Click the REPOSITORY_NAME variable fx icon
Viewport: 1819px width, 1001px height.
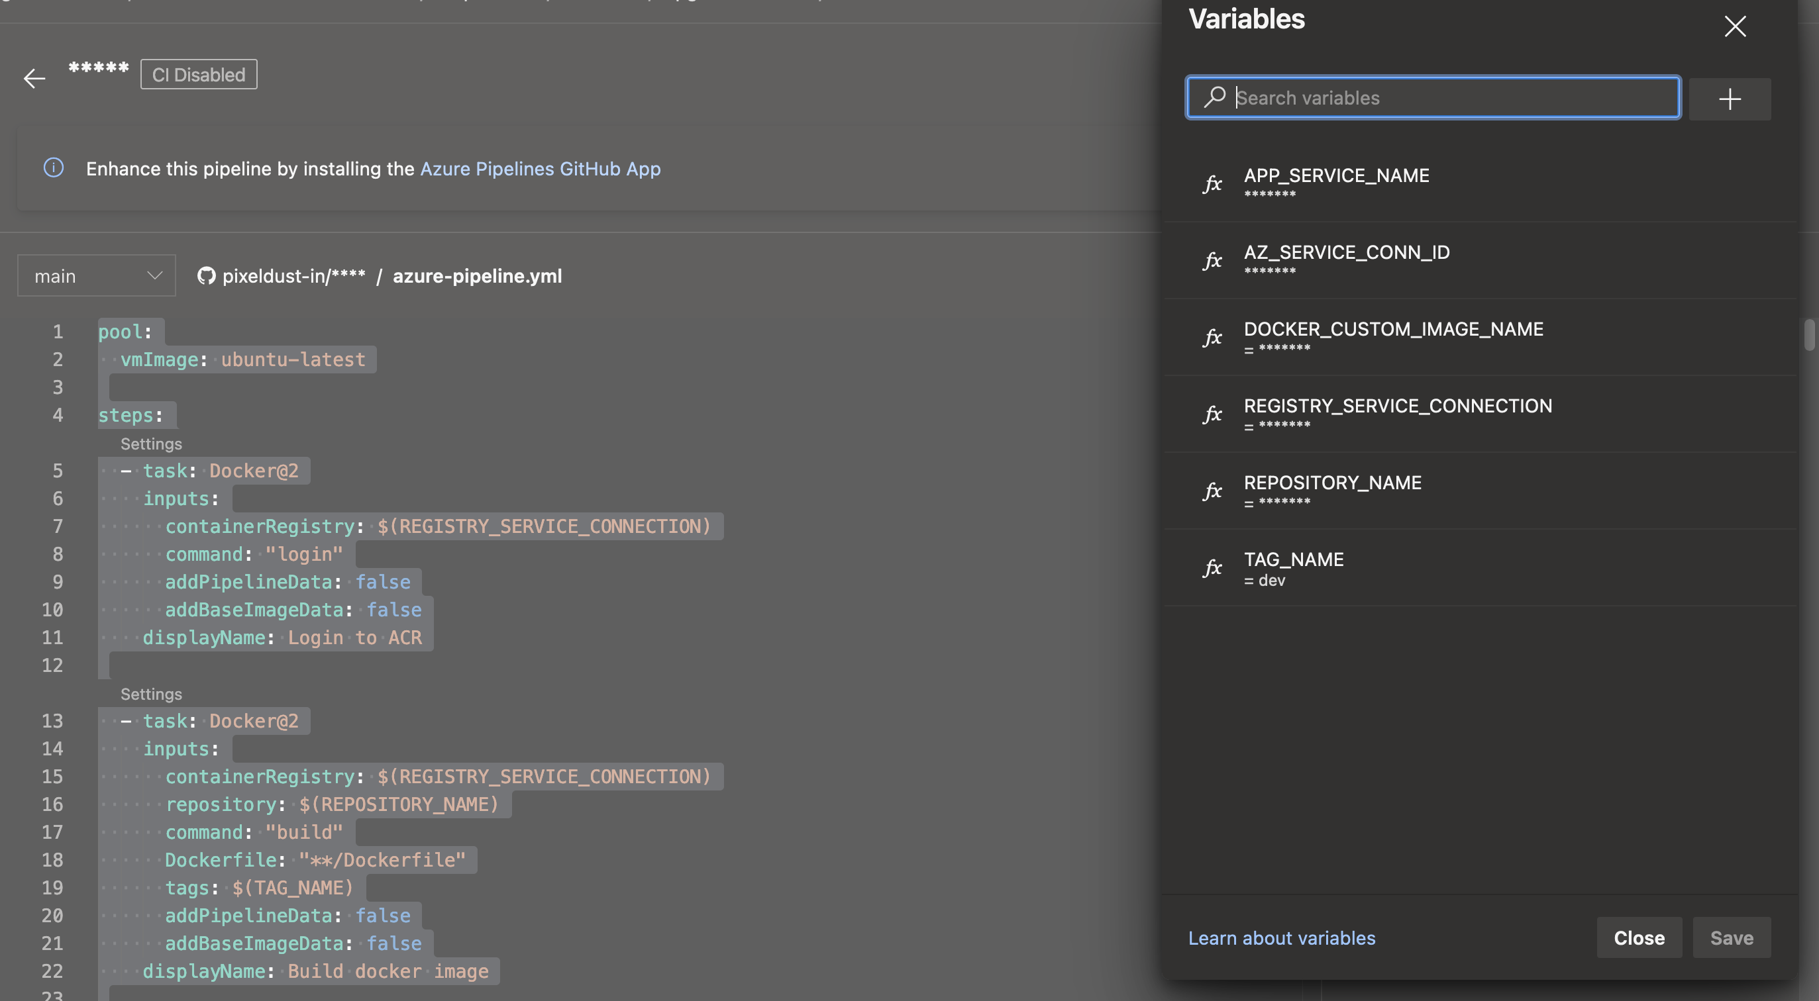click(x=1212, y=491)
